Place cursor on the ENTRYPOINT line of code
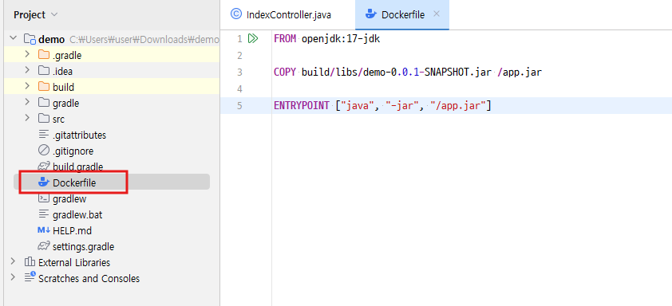Image resolution: width=672 pixels, height=306 pixels. click(x=445, y=105)
